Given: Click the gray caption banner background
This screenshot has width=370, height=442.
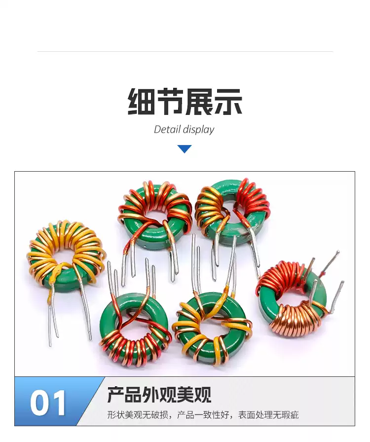Looking at the screenshot, I should coord(228,402).
